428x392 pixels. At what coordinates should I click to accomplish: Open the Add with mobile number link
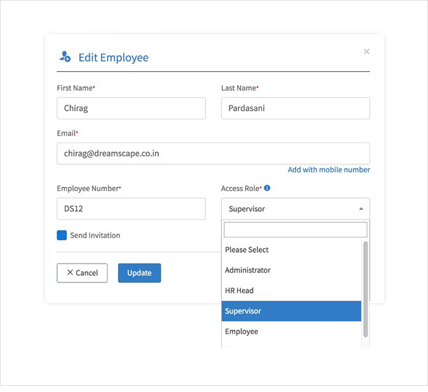point(328,170)
